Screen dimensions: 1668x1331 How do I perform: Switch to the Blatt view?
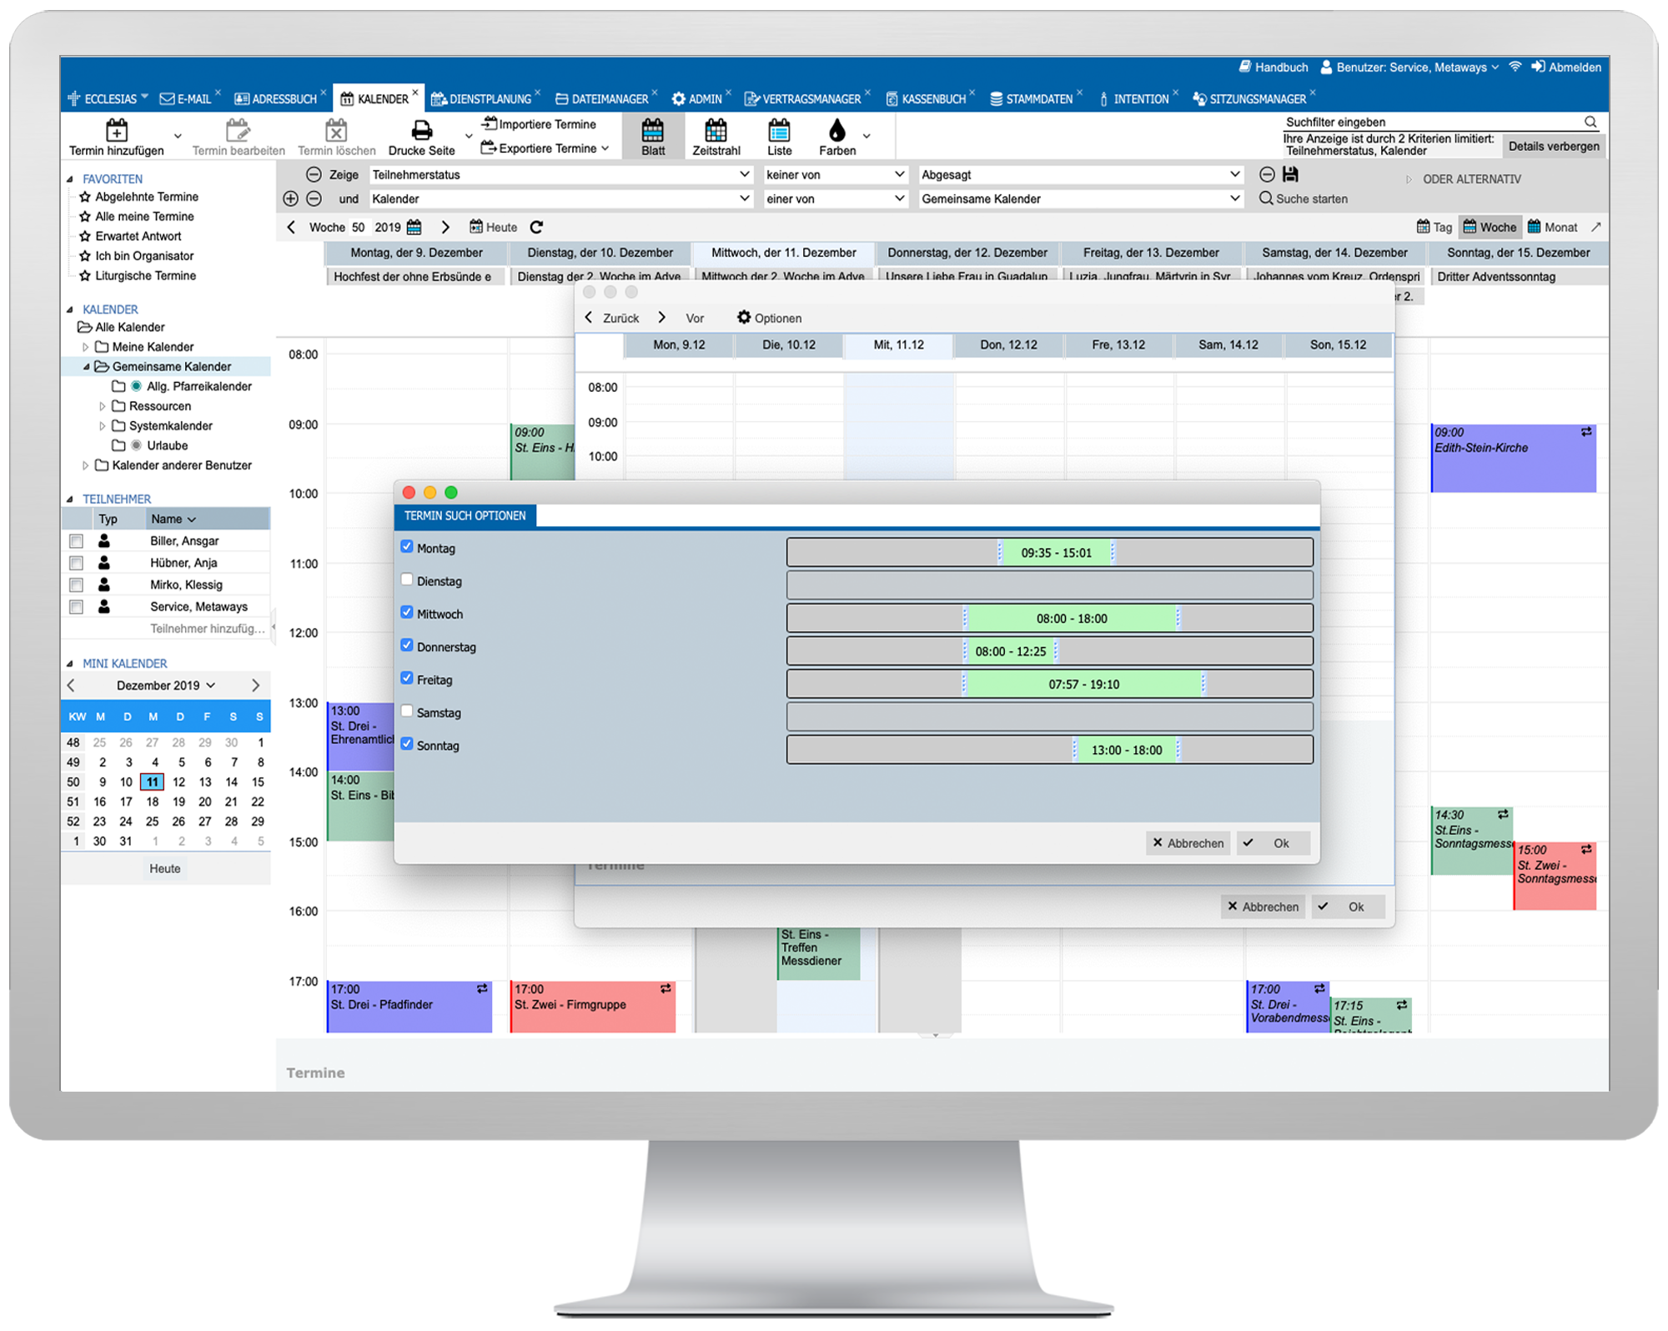(x=653, y=137)
